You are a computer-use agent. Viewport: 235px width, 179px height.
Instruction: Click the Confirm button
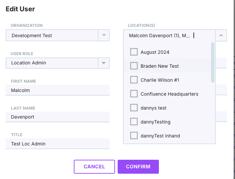pos(138,167)
